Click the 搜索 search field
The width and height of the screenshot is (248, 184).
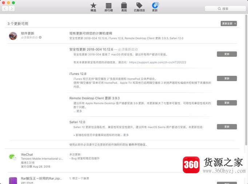pyautogui.click(x=225, y=9)
